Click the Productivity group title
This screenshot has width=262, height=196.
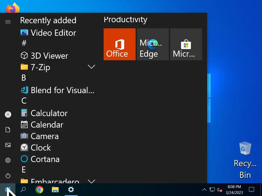click(125, 19)
